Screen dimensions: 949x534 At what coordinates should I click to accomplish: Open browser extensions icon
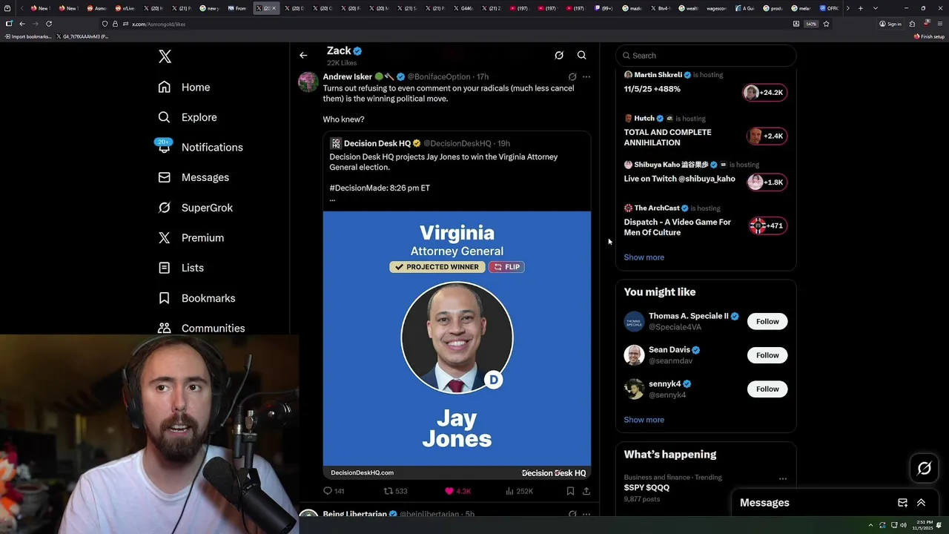tap(912, 24)
